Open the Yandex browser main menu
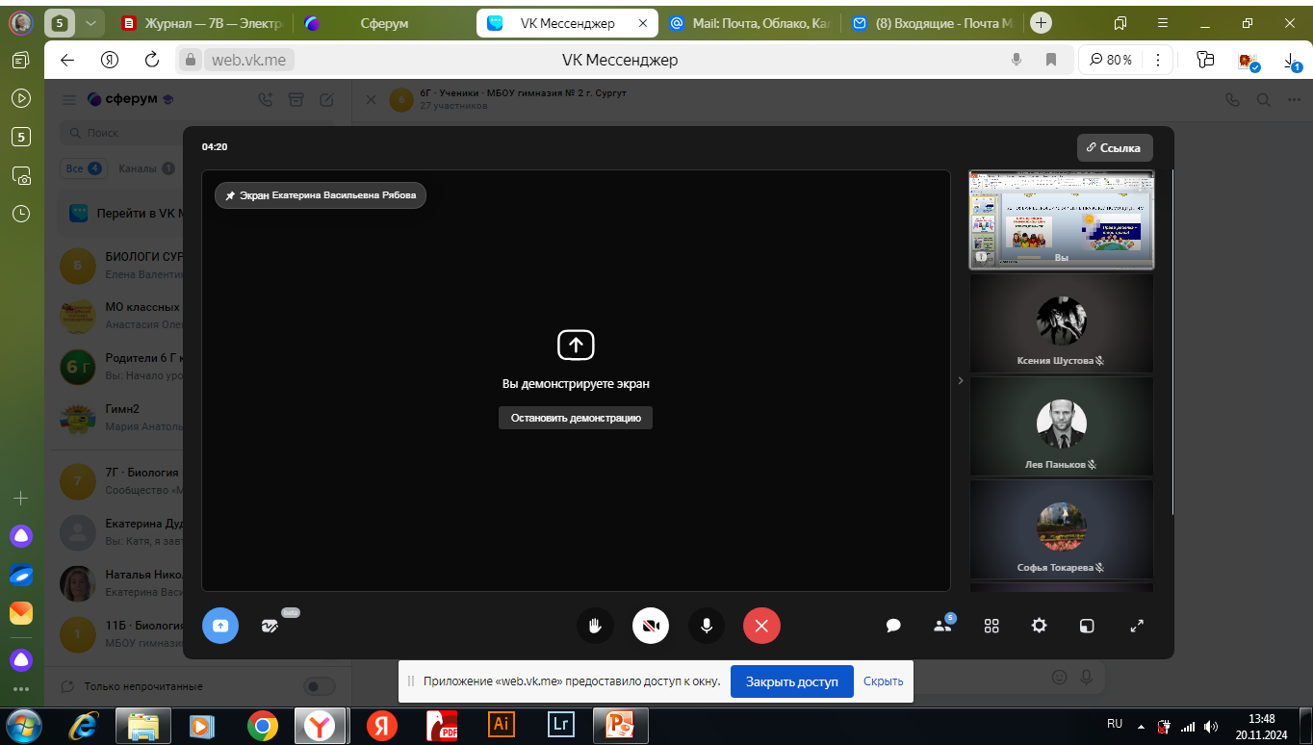1313x745 pixels. 1162,23
